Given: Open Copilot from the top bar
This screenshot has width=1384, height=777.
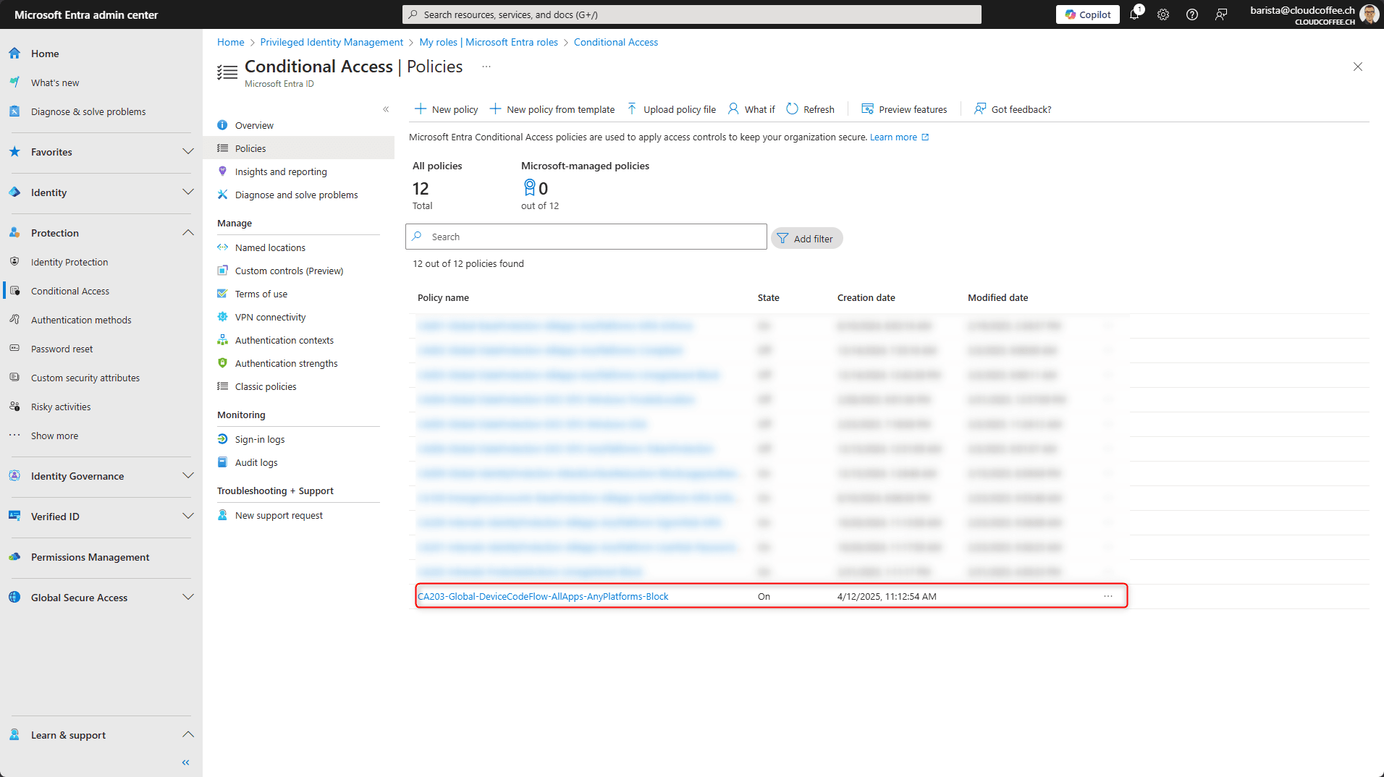Looking at the screenshot, I should coord(1087,14).
